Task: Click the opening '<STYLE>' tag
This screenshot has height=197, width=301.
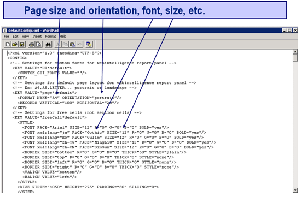Action: click(26, 123)
